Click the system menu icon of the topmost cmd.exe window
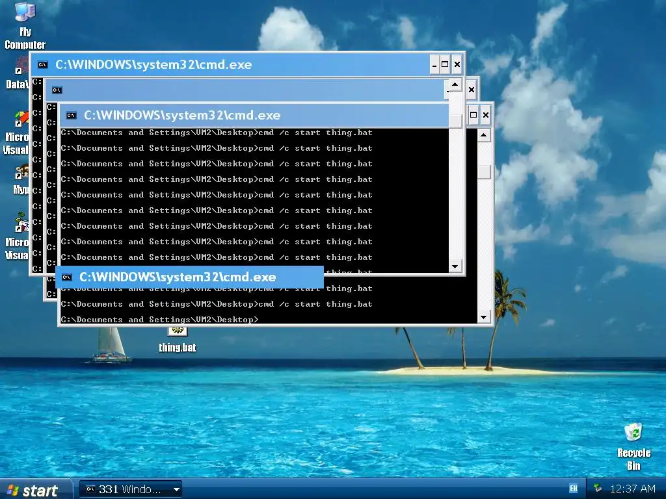 coord(42,64)
